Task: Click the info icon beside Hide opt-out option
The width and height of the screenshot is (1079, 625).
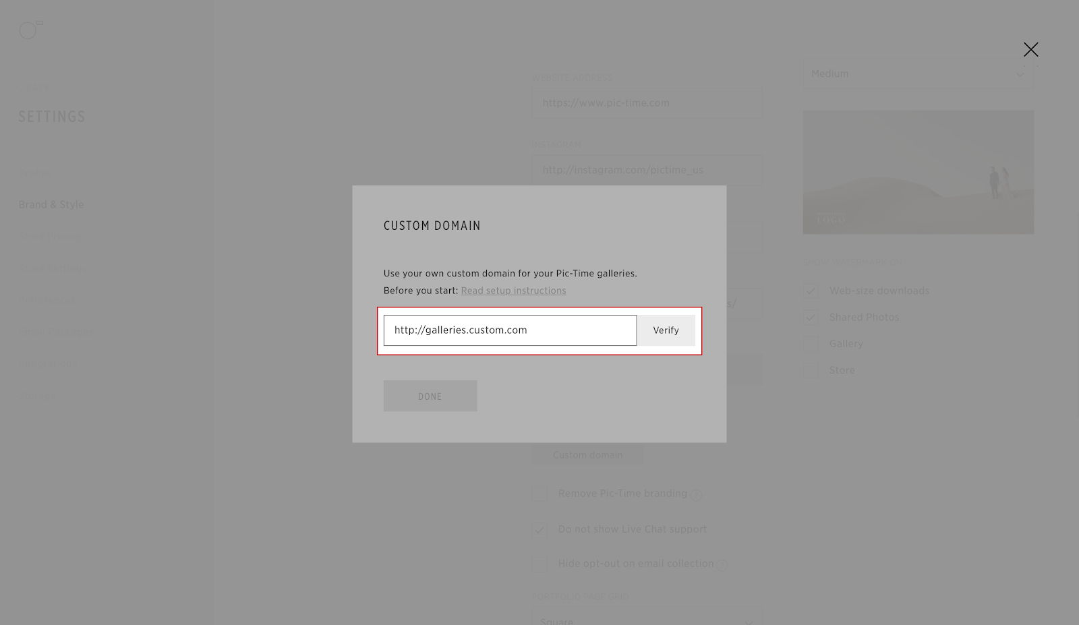Action: tap(722, 565)
